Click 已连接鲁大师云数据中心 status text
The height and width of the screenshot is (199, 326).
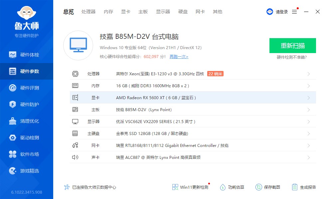click(94, 187)
